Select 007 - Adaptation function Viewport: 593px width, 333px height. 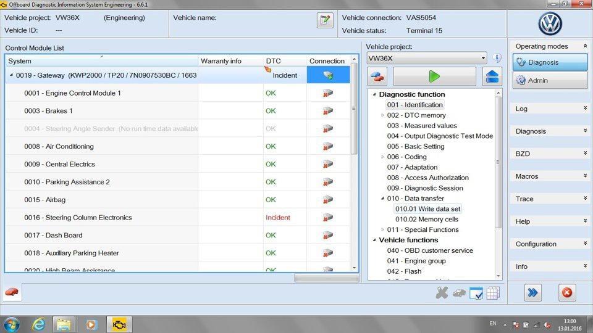click(x=412, y=167)
